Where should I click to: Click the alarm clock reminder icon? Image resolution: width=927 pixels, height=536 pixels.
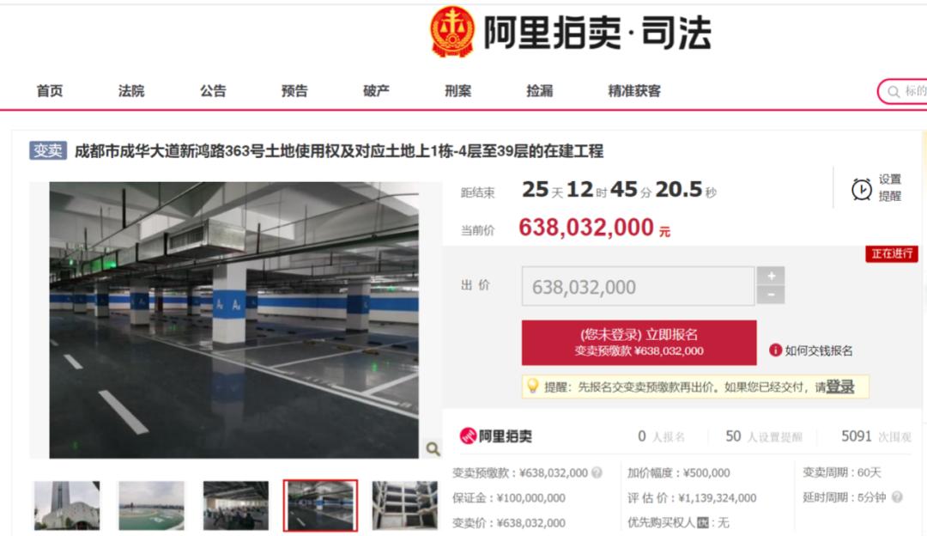pyautogui.click(x=862, y=189)
